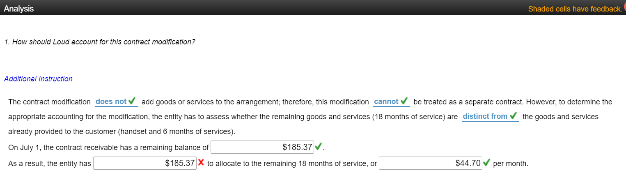The image size is (626, 173).
Task: Click the "On July 1" sentence text
Action: click(108, 147)
